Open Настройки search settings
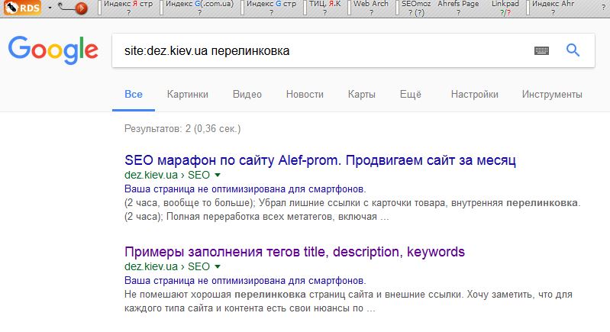 pyautogui.click(x=474, y=95)
